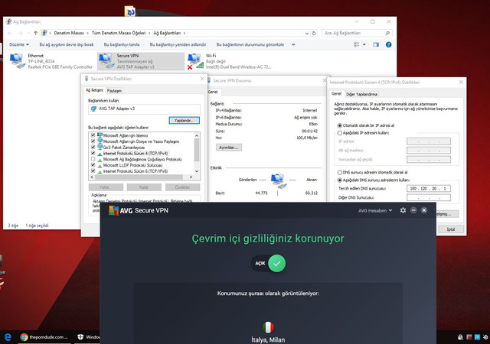Select the Wi-Fi network adapter
The width and height of the screenshot is (490, 344).
[230, 61]
